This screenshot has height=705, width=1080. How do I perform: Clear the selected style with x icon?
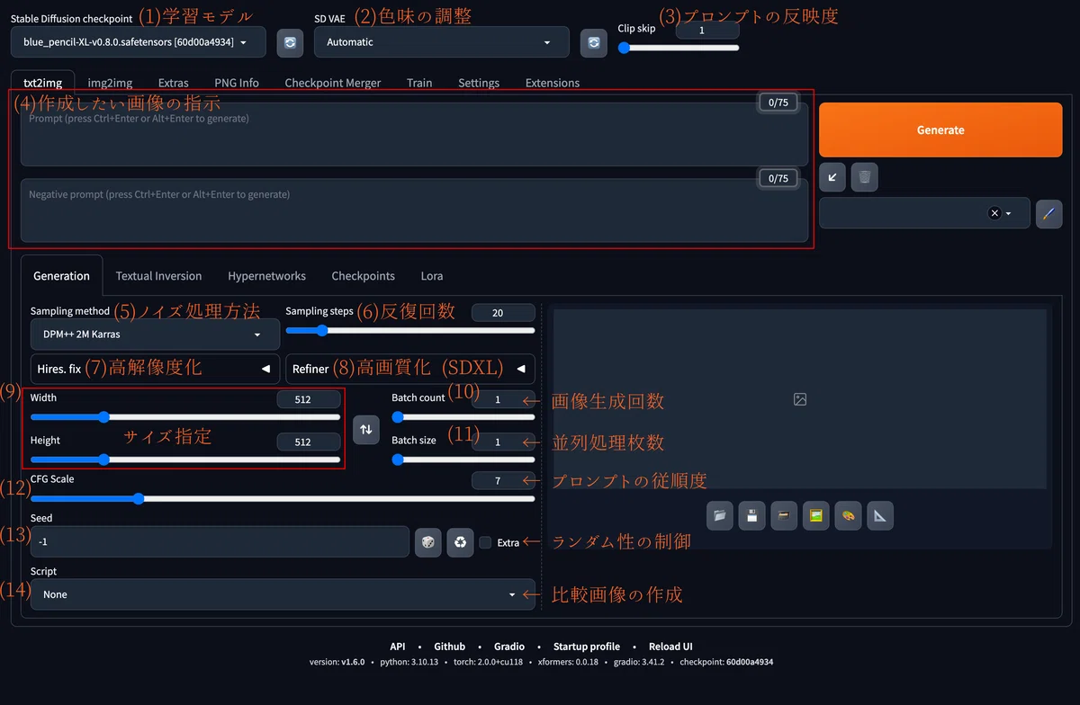click(x=994, y=213)
